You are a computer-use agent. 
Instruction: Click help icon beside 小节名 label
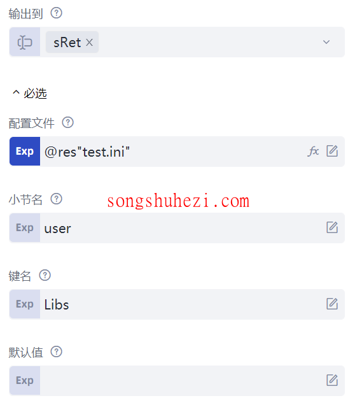pos(56,199)
